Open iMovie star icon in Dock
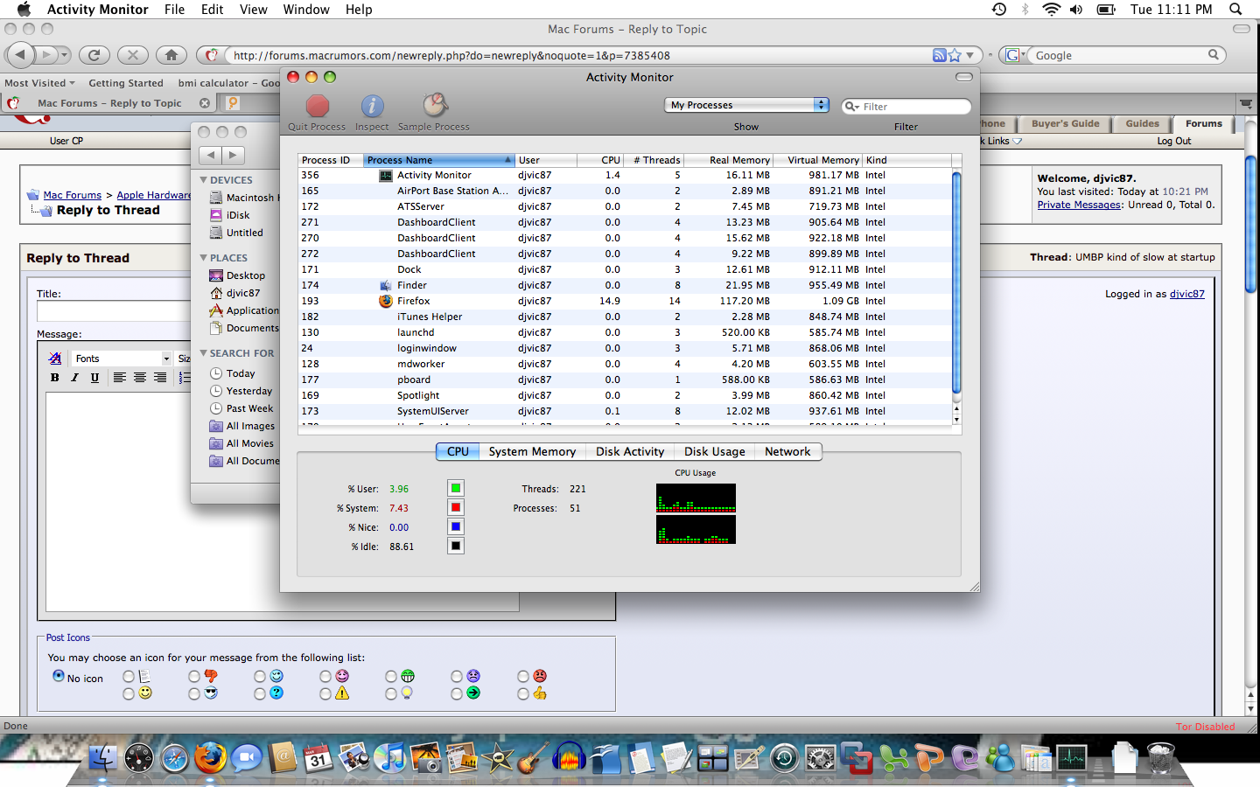 [x=498, y=757]
